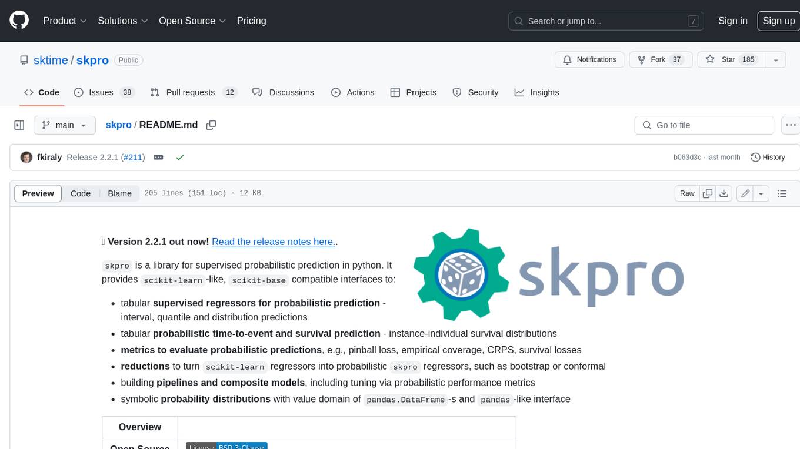Switch to the Insights tab
800x449 pixels.
click(x=537, y=92)
